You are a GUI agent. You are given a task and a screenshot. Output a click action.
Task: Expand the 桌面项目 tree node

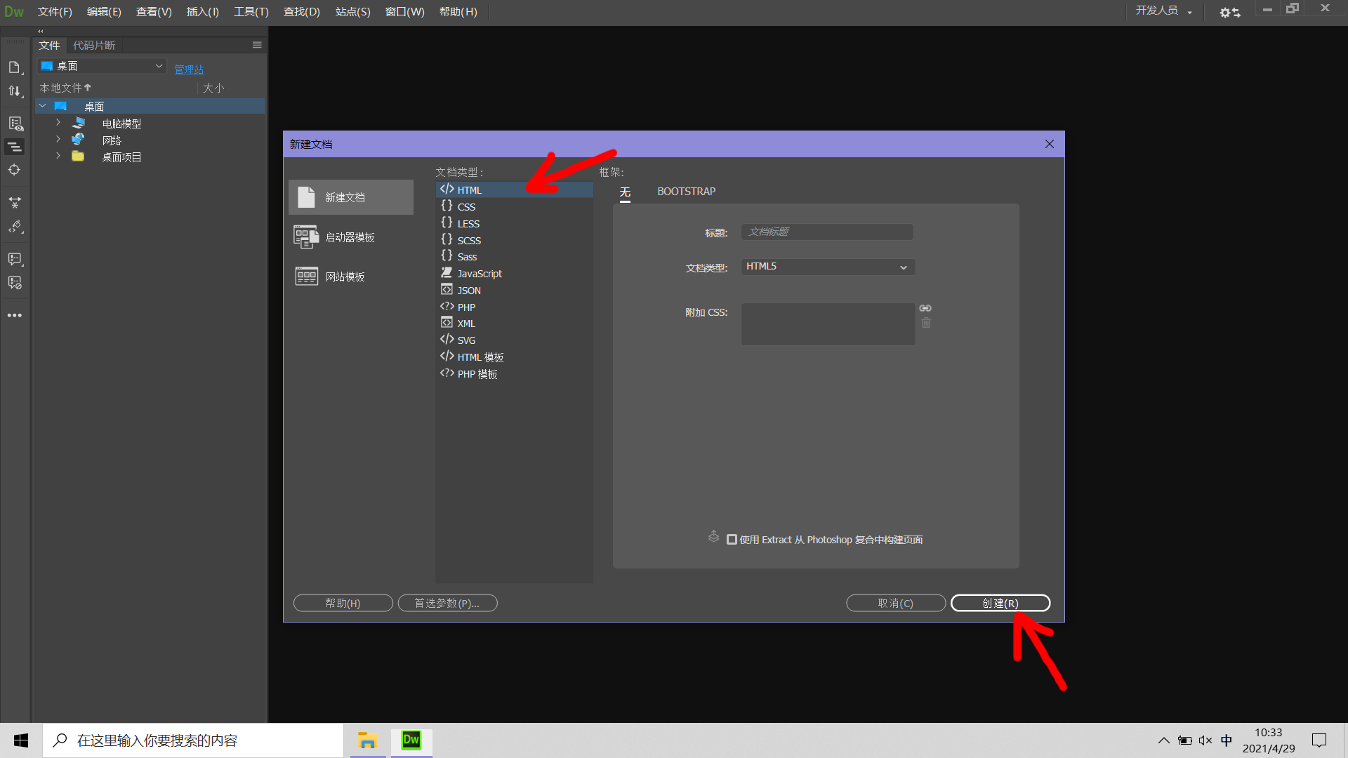pos(58,157)
